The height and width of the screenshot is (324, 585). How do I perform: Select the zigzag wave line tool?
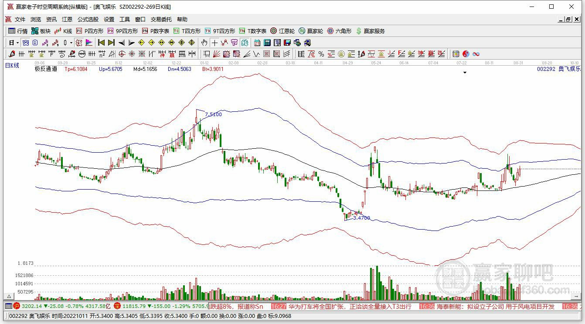(257, 54)
